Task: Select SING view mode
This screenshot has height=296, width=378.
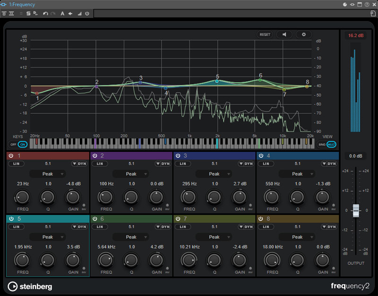Action: 322,144
